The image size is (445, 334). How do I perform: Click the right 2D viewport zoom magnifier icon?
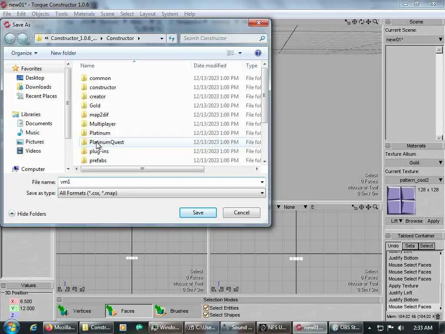click(375, 207)
